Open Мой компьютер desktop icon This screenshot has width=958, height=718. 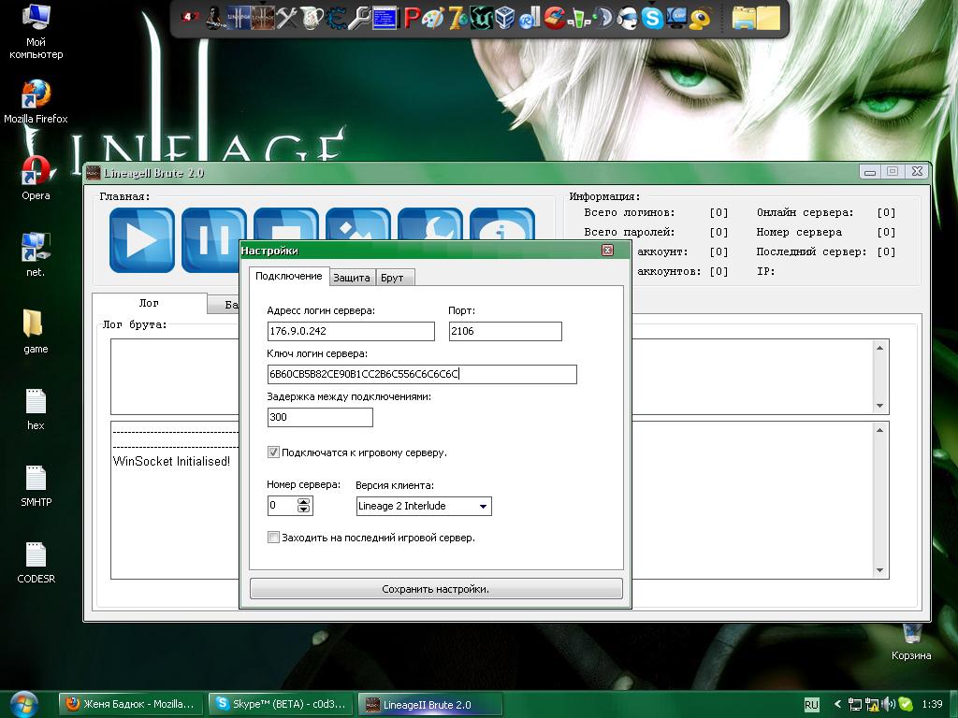(x=36, y=31)
